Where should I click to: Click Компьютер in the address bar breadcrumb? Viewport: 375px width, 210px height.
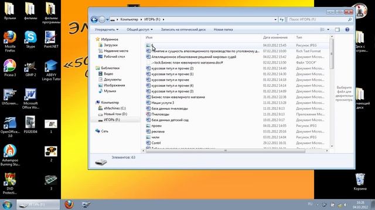[x=129, y=19]
